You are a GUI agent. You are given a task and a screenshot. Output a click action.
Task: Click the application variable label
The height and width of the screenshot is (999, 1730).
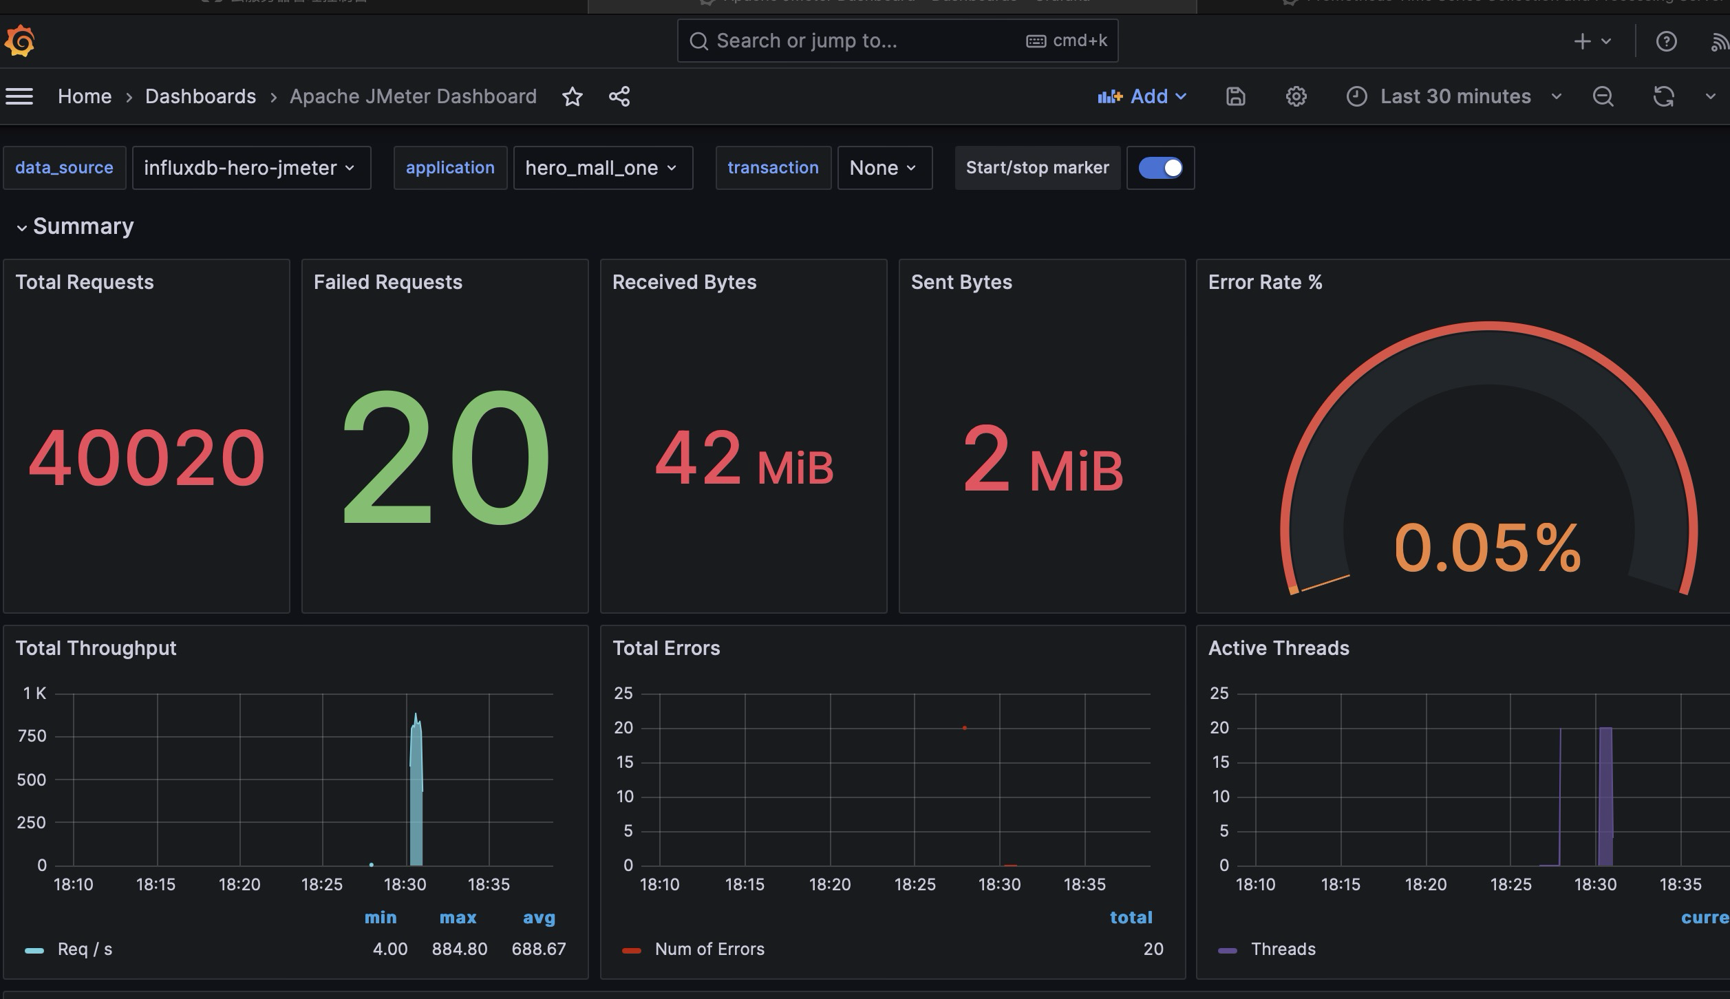coord(450,168)
